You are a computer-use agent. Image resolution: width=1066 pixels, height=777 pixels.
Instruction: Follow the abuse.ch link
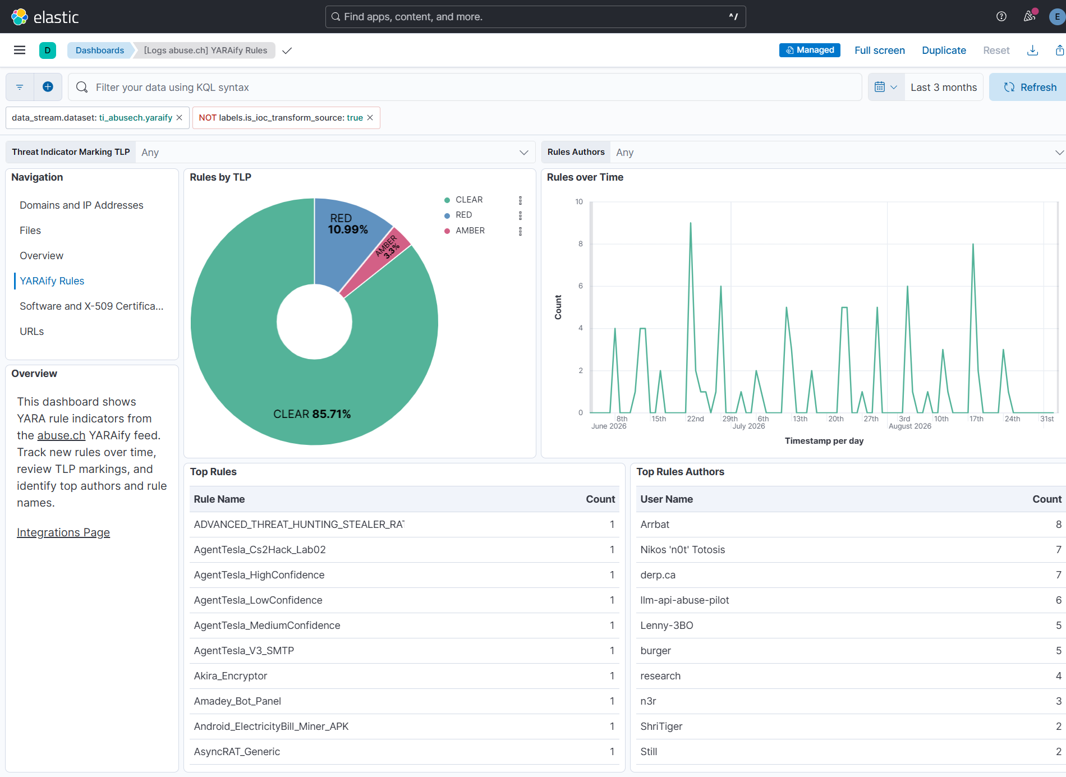61,435
